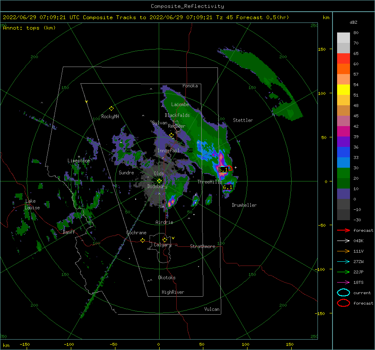
Task: Click the magenta 18TS arrow legend icon
Action: [343, 283]
